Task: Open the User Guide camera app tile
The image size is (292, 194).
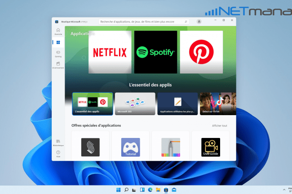Action: click(x=210, y=147)
